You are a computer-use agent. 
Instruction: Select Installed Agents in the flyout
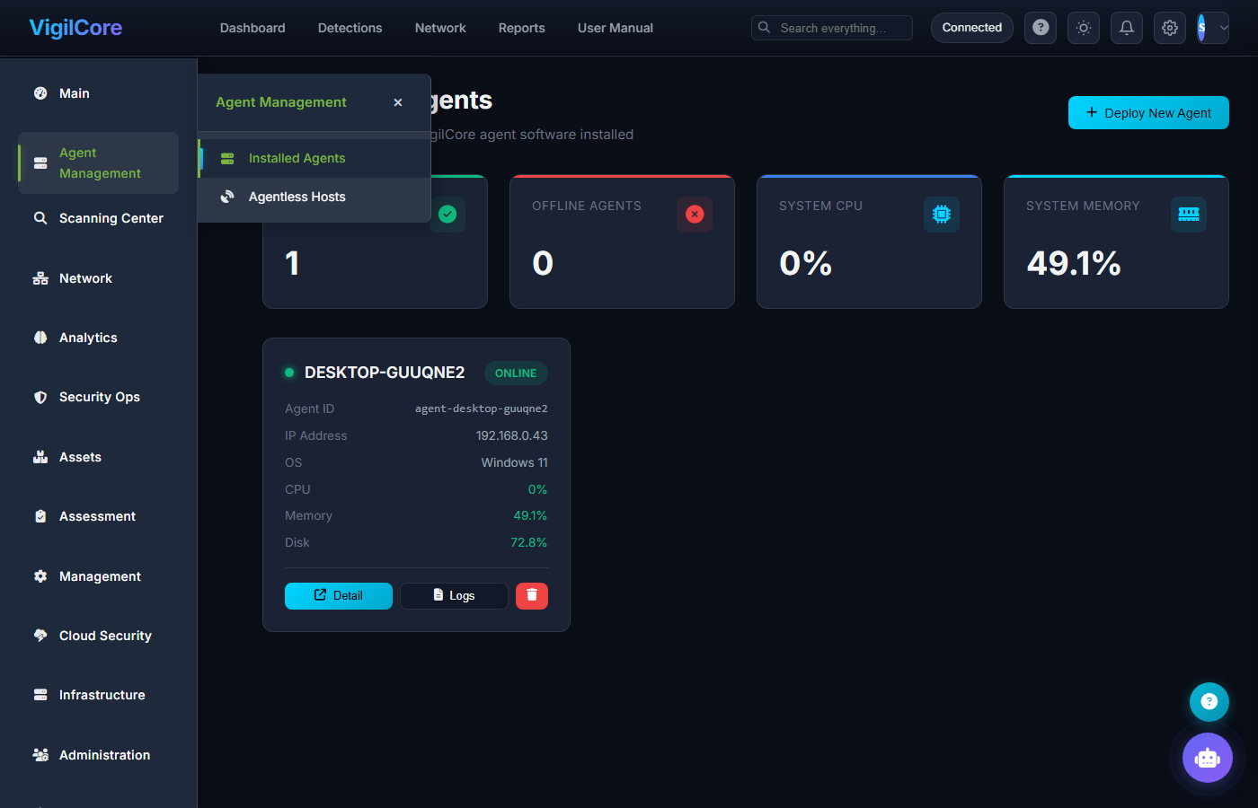[x=314, y=158]
